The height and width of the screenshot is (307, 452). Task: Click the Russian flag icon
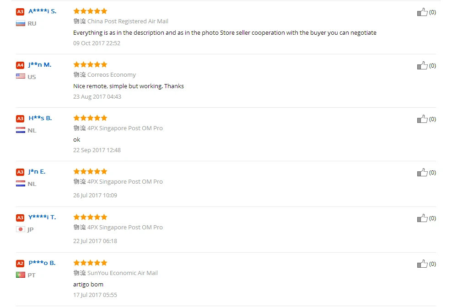tap(21, 24)
